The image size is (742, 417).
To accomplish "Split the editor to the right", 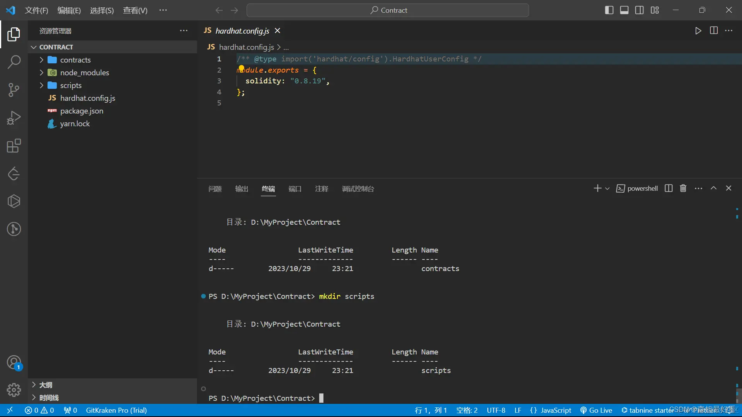I will (x=713, y=31).
